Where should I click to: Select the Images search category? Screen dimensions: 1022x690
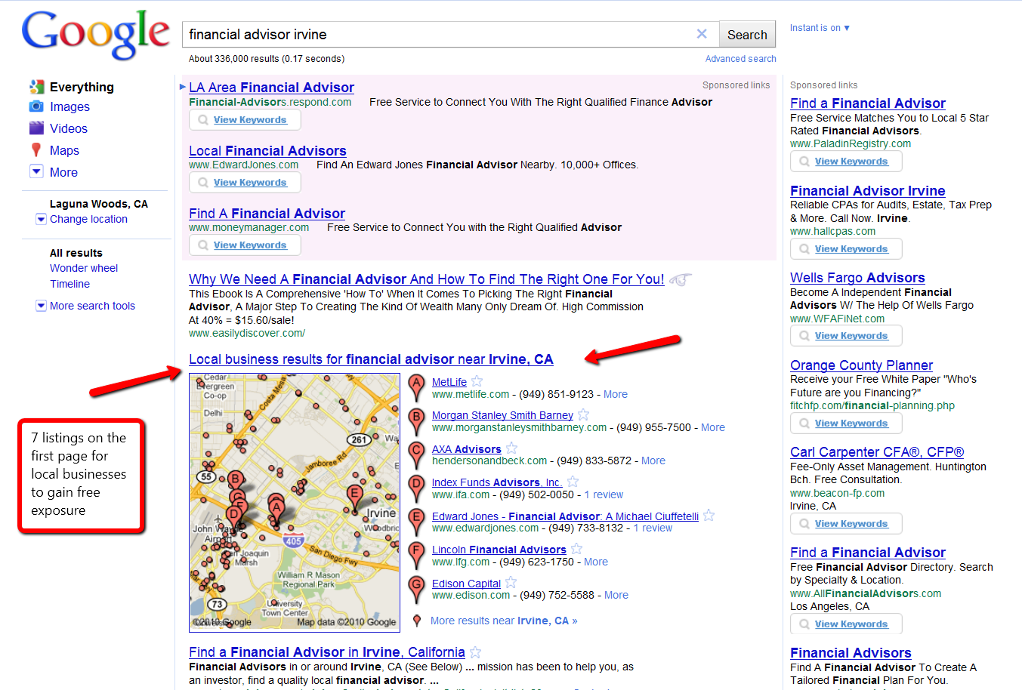pos(69,107)
